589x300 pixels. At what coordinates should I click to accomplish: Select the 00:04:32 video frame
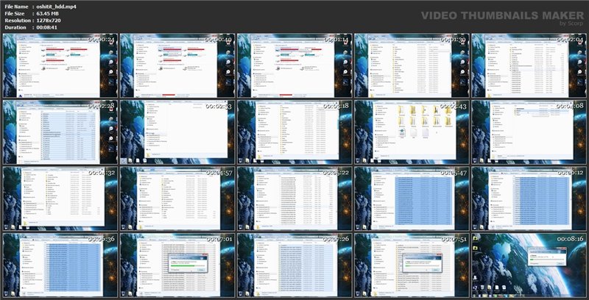[x=59, y=197]
